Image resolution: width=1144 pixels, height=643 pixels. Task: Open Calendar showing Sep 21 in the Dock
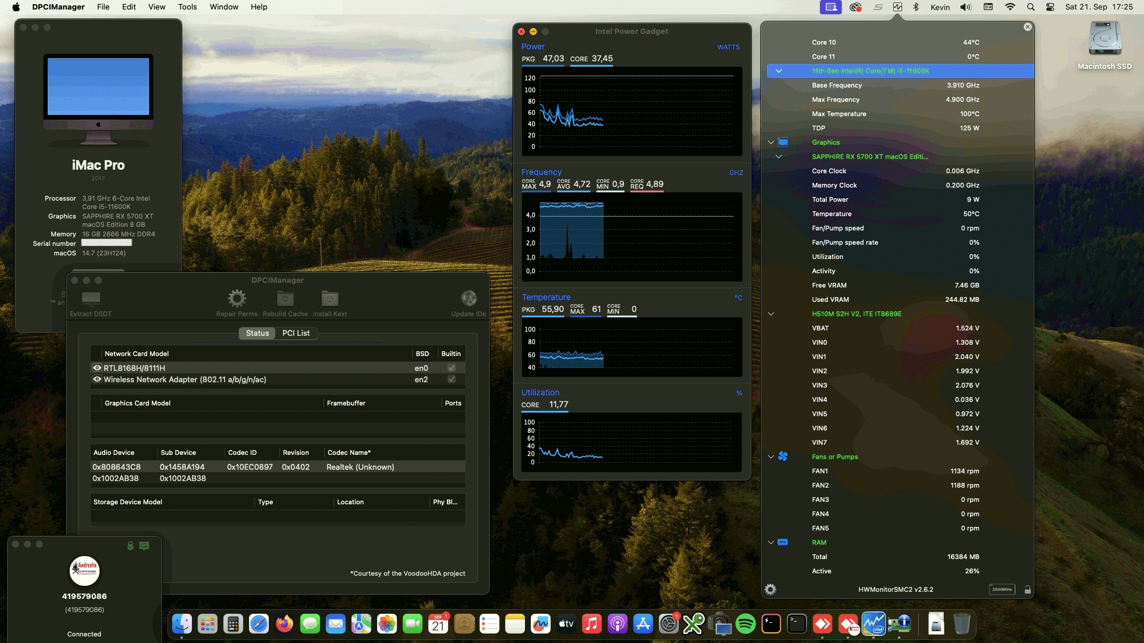point(438,624)
